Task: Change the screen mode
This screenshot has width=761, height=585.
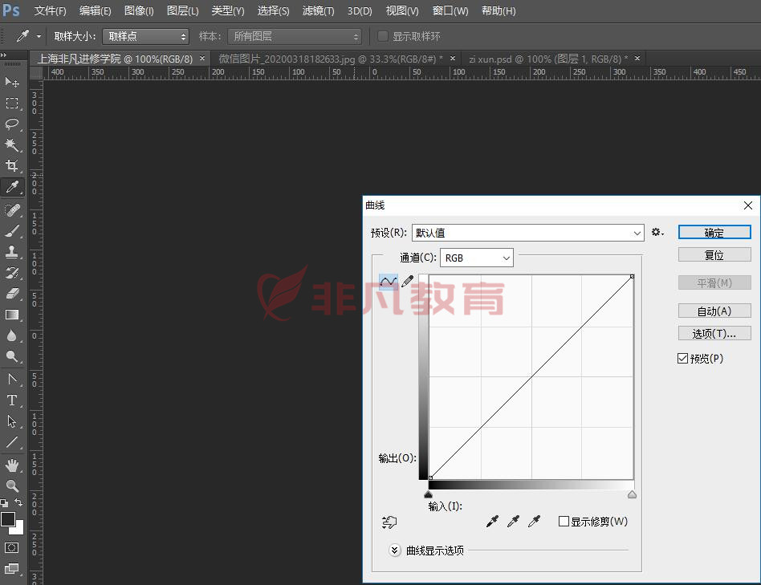Action: coord(12,568)
